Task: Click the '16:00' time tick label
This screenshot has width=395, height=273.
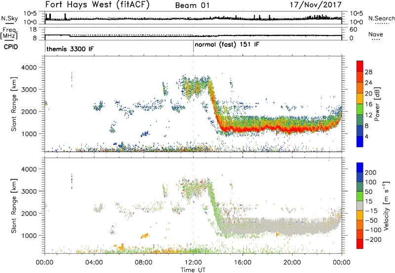Action: click(242, 263)
